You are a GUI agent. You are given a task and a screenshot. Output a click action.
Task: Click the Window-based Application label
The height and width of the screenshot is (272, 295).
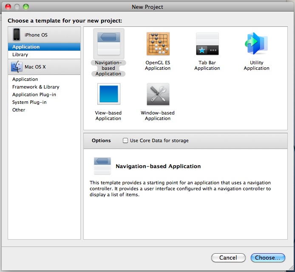[158, 116]
